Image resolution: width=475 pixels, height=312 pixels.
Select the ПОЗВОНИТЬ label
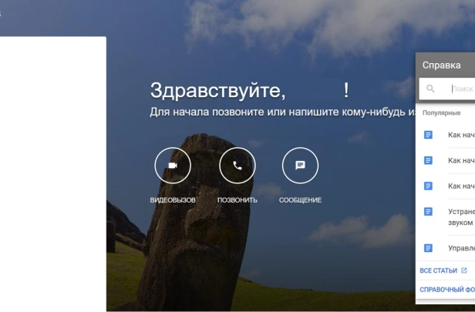point(237,200)
